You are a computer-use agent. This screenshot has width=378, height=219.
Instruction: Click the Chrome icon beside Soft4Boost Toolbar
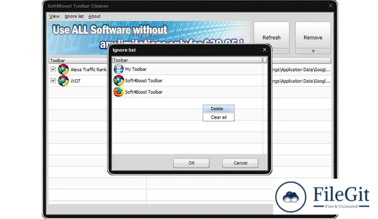pyautogui.click(x=118, y=81)
